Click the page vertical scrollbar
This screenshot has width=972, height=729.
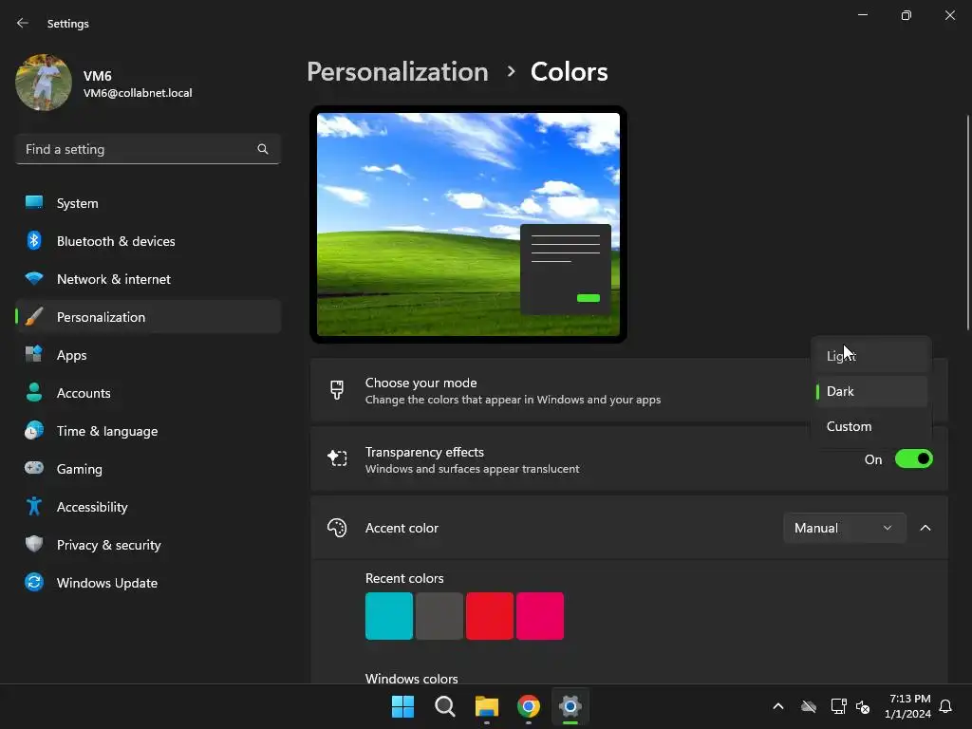pos(968,223)
